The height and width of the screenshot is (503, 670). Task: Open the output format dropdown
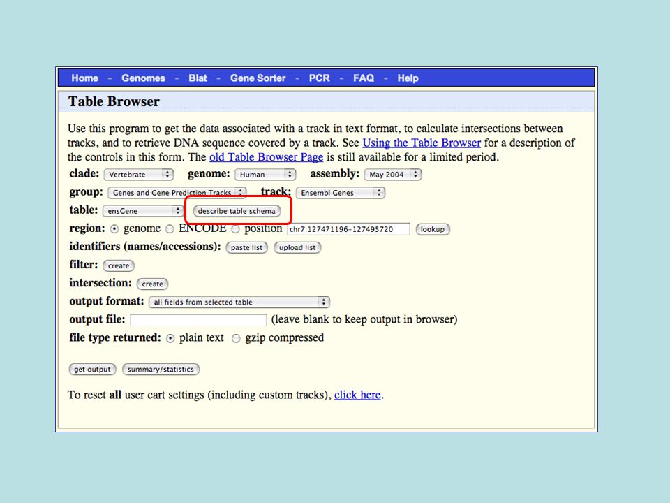point(239,302)
